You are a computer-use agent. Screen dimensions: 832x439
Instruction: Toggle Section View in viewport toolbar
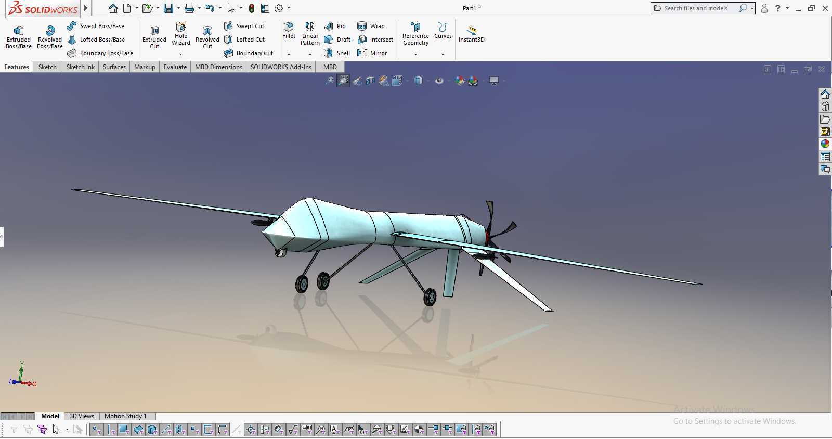coord(370,81)
